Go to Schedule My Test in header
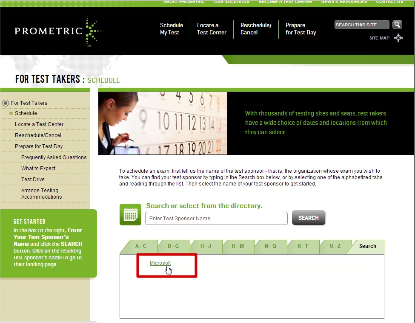The image size is (415, 323). [171, 29]
